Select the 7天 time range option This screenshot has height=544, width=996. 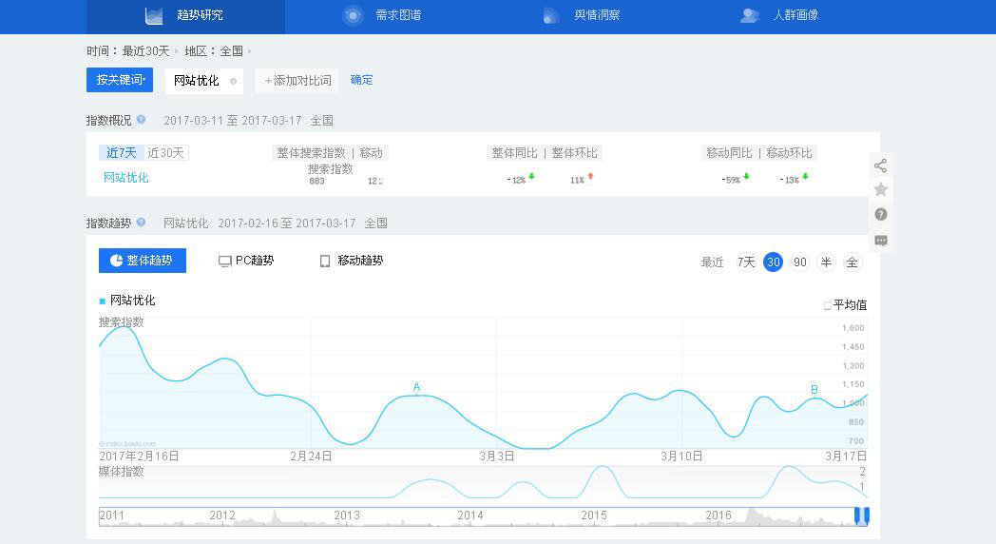pyautogui.click(x=746, y=262)
